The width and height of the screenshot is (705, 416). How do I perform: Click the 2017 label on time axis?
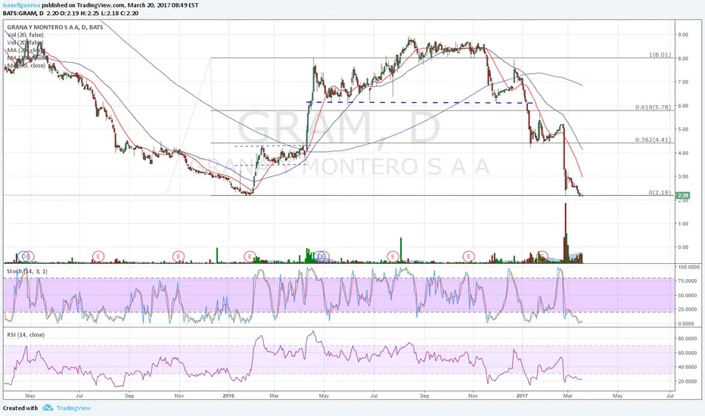point(522,396)
